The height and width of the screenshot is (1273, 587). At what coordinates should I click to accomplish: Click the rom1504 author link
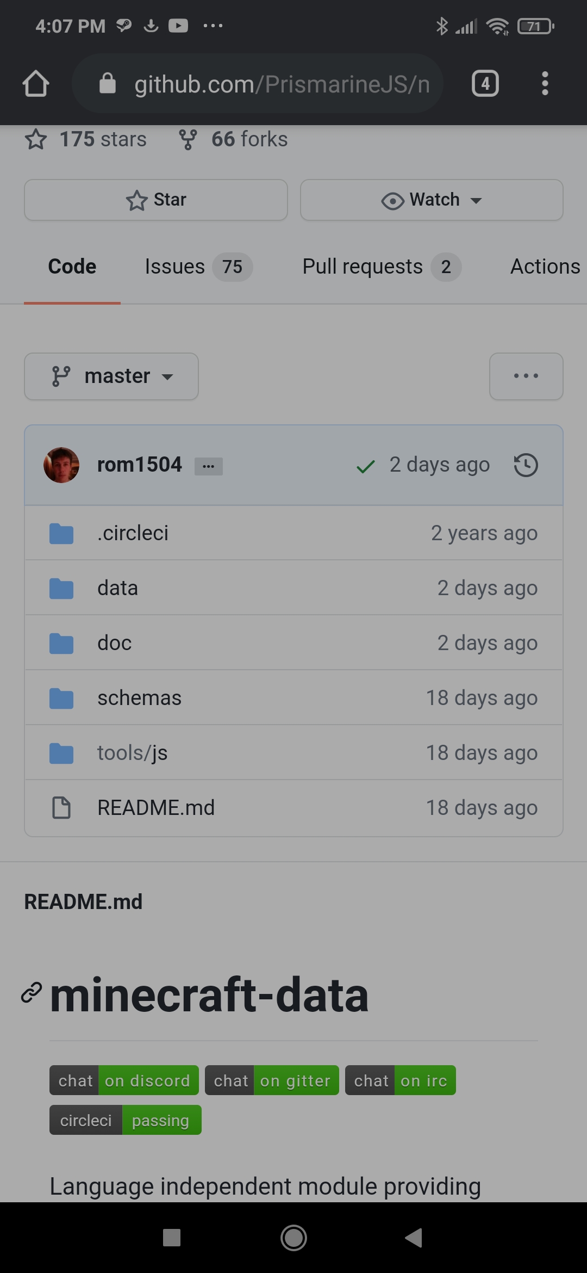(139, 464)
